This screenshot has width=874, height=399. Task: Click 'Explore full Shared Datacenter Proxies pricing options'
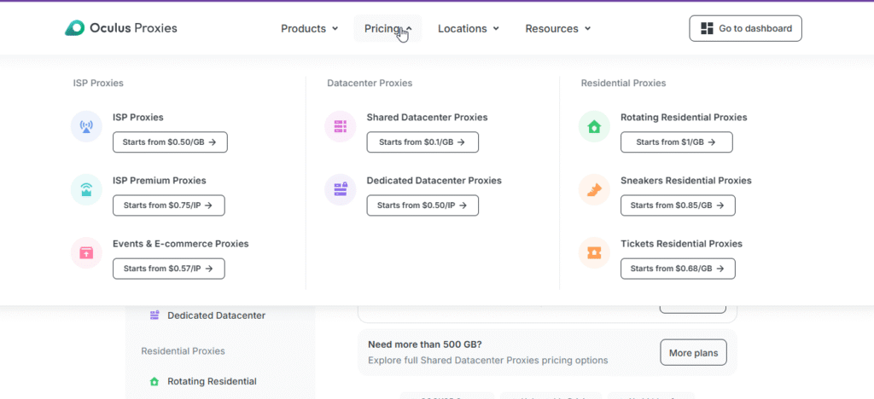click(x=487, y=360)
